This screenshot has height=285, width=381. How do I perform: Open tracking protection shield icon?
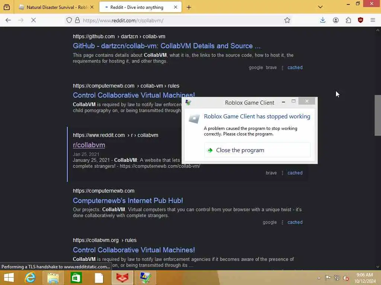click(69, 20)
